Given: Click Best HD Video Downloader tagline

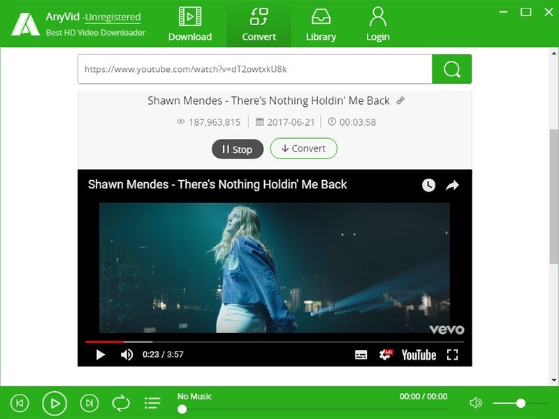Looking at the screenshot, I should coord(96,32).
